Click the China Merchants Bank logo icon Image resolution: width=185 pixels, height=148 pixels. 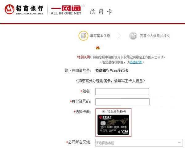9,9
